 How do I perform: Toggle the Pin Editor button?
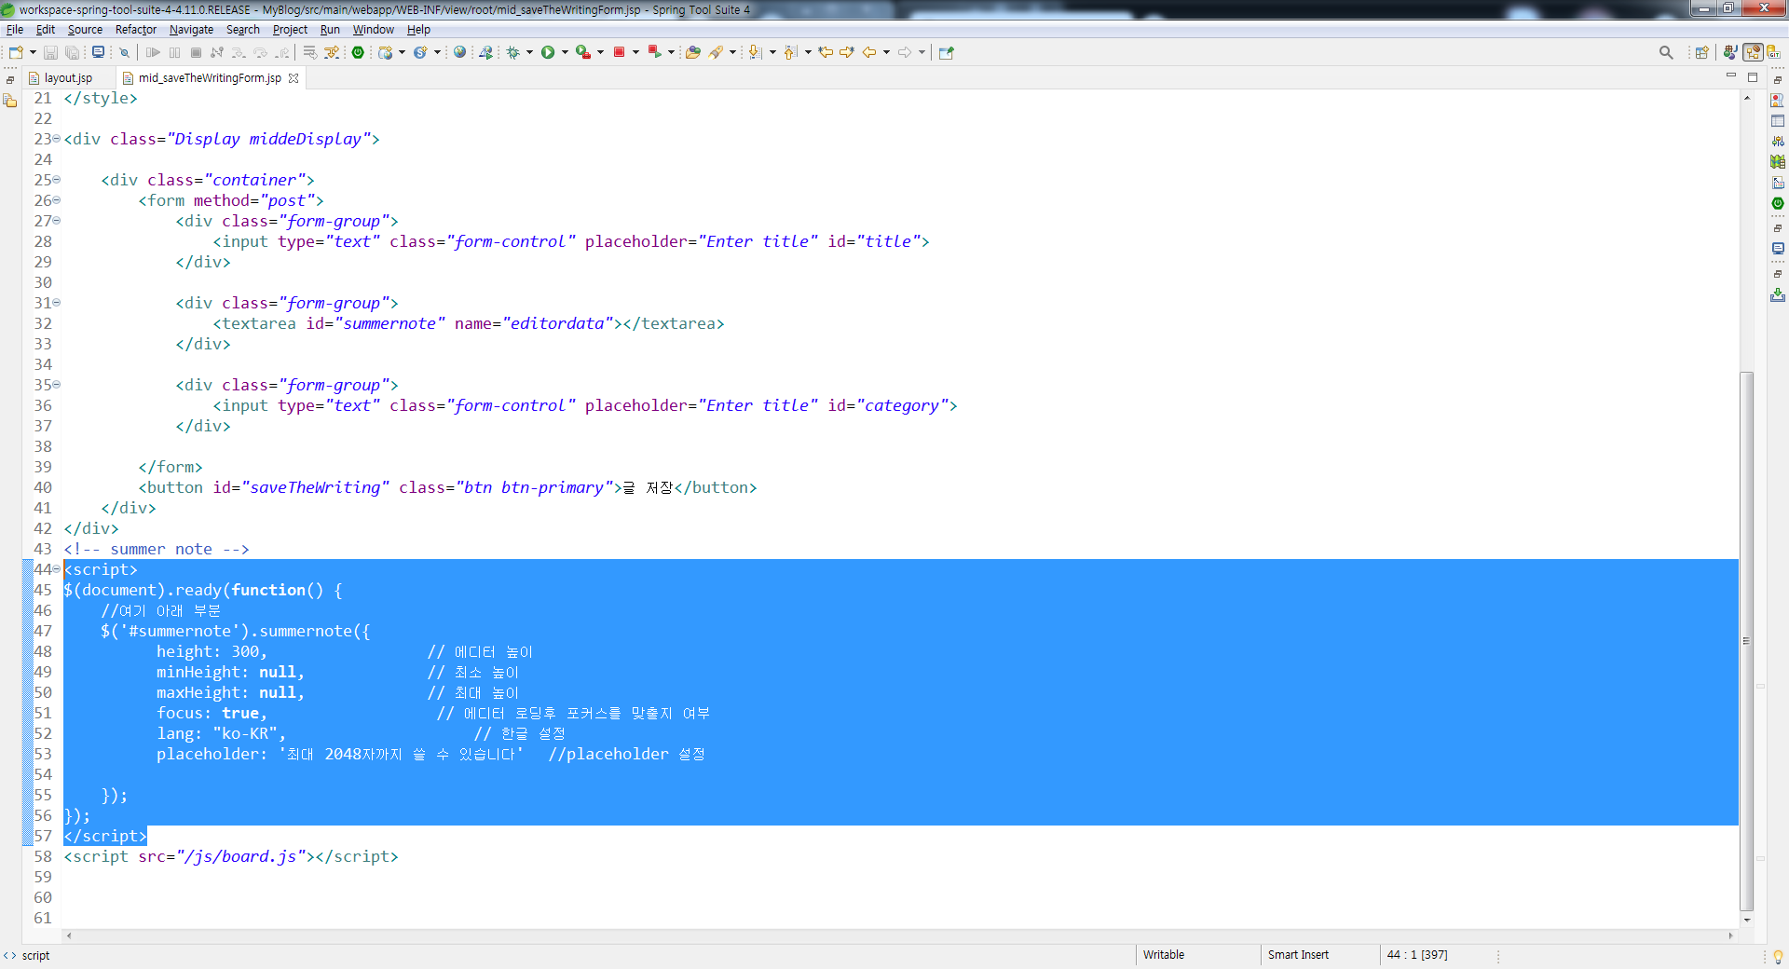pos(947,52)
